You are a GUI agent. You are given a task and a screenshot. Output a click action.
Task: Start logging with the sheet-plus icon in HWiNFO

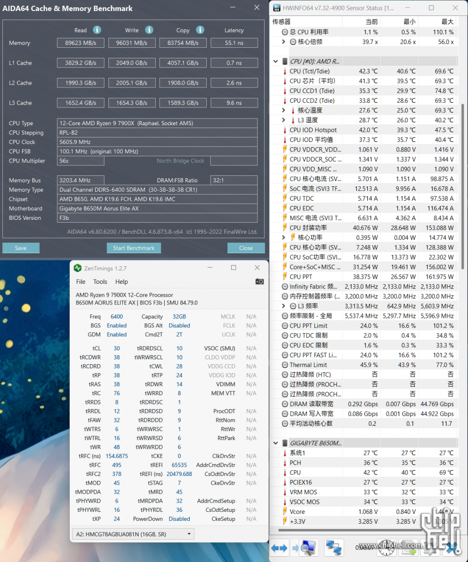408,548
